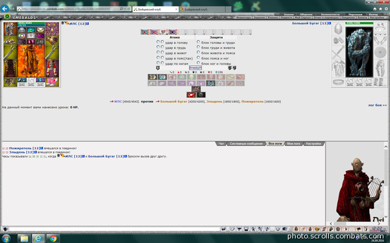Select блок пояса и ног defense option

coord(198,58)
